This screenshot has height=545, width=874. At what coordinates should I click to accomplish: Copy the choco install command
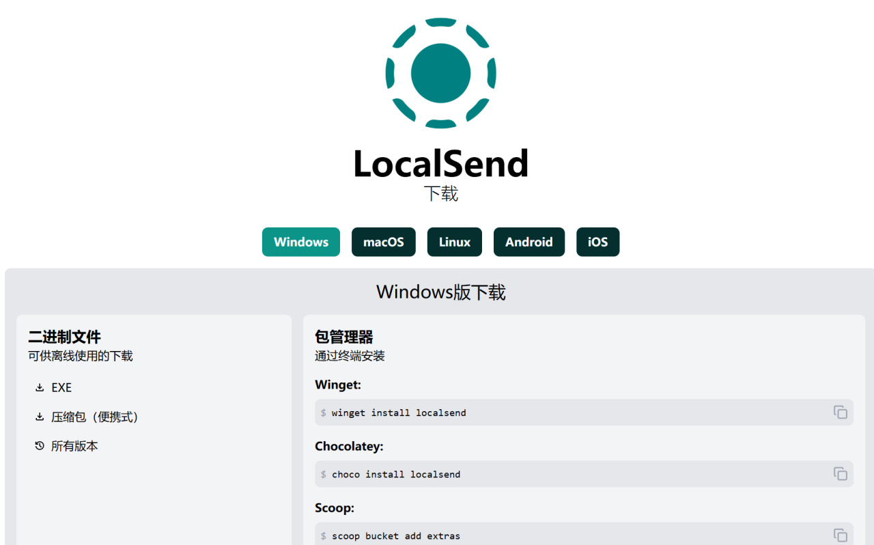841,474
